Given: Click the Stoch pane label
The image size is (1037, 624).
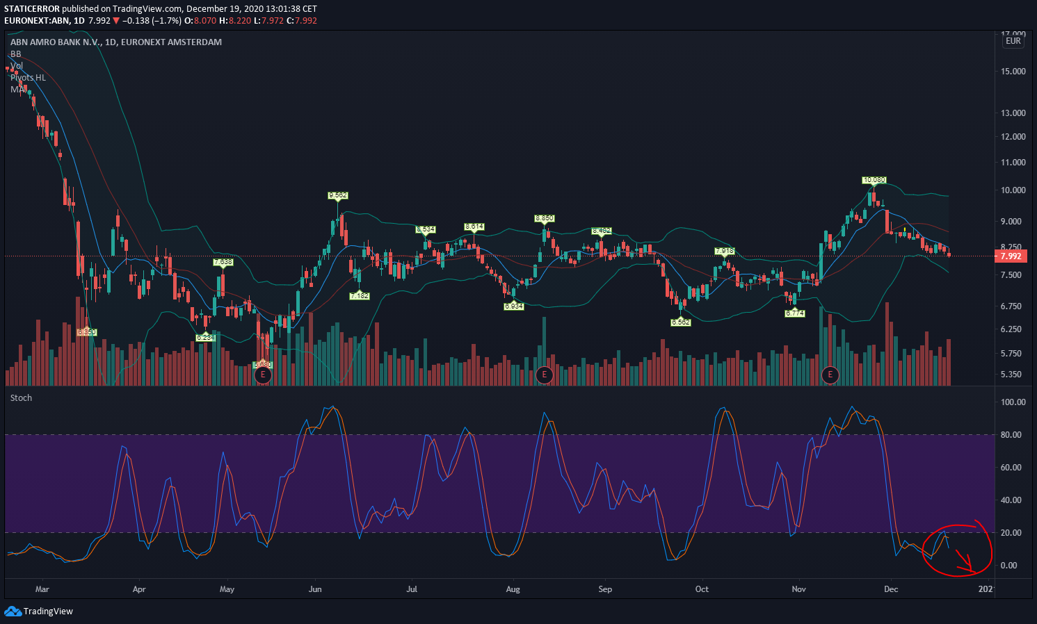Looking at the screenshot, I should tap(21, 397).
